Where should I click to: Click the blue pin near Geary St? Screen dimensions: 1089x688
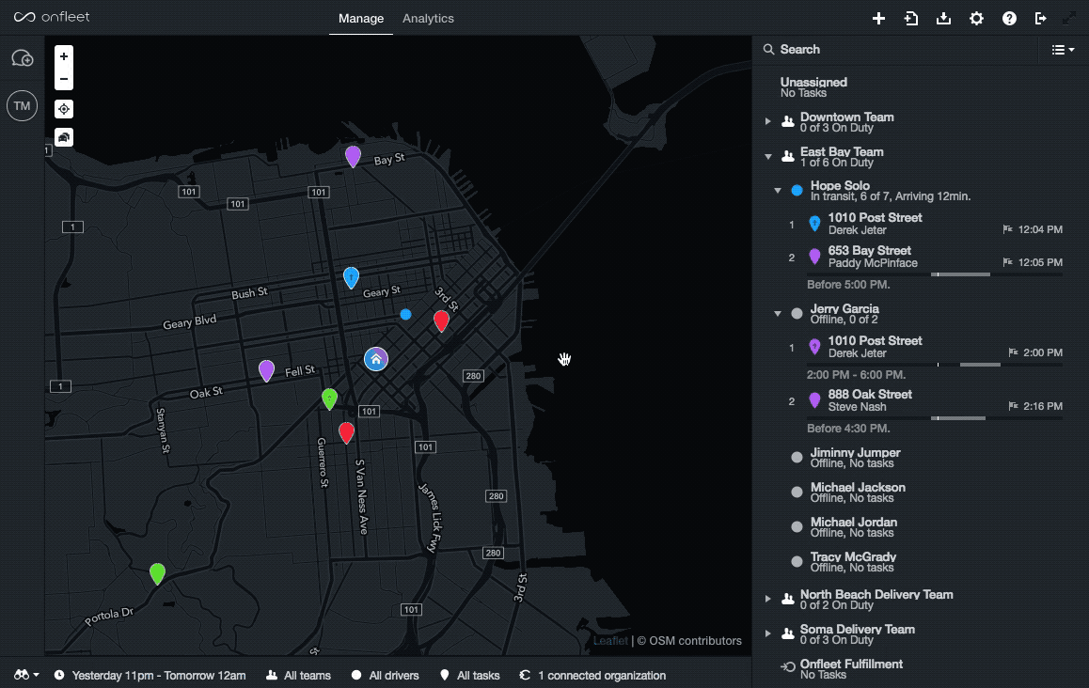352,277
